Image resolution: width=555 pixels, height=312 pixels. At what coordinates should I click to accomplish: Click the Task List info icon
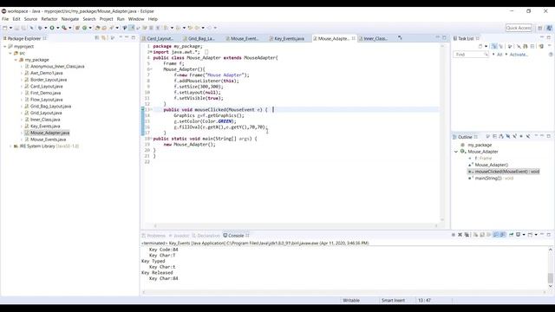pyautogui.click(x=551, y=55)
